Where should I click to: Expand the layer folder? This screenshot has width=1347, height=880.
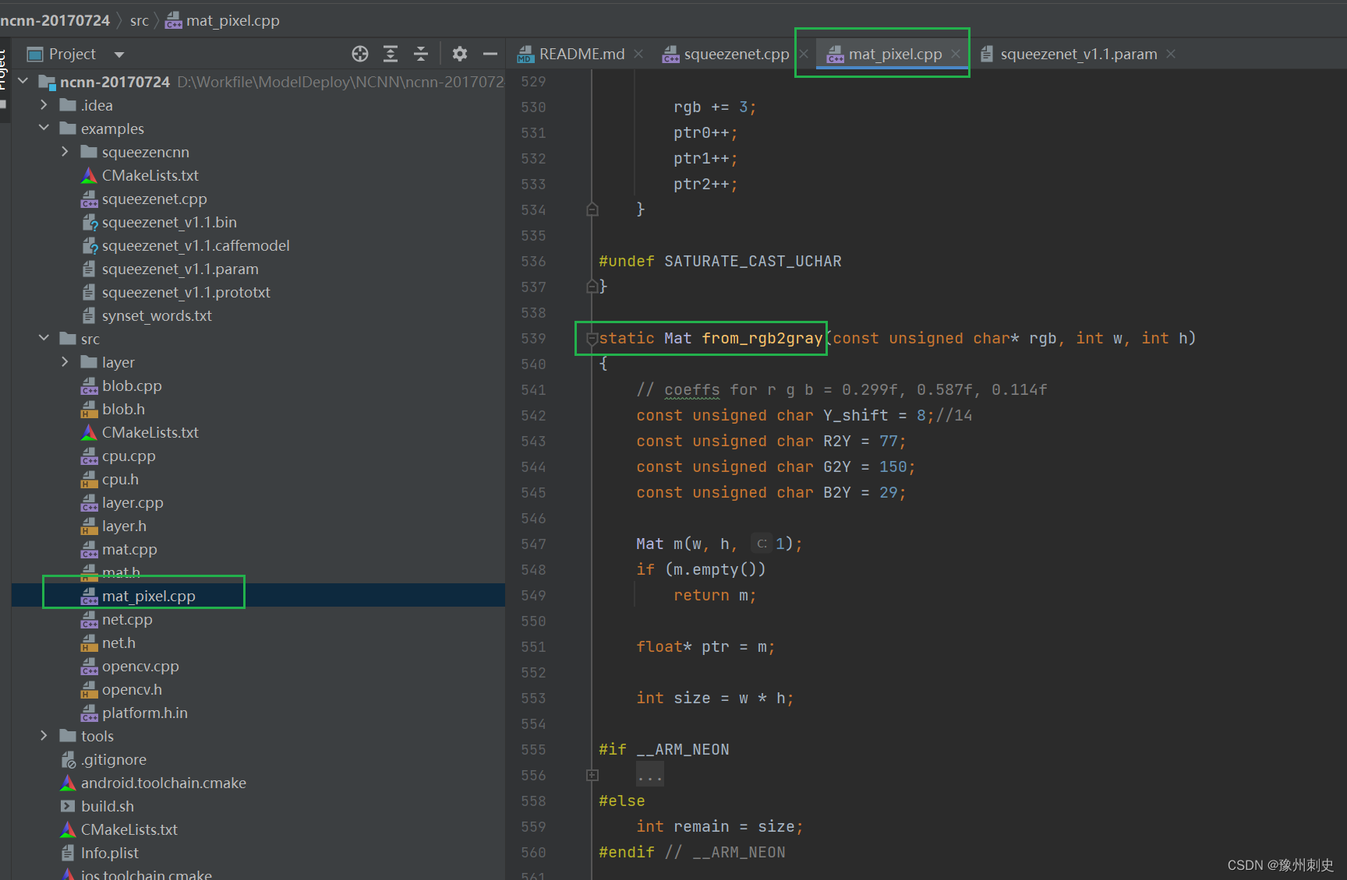(65, 361)
